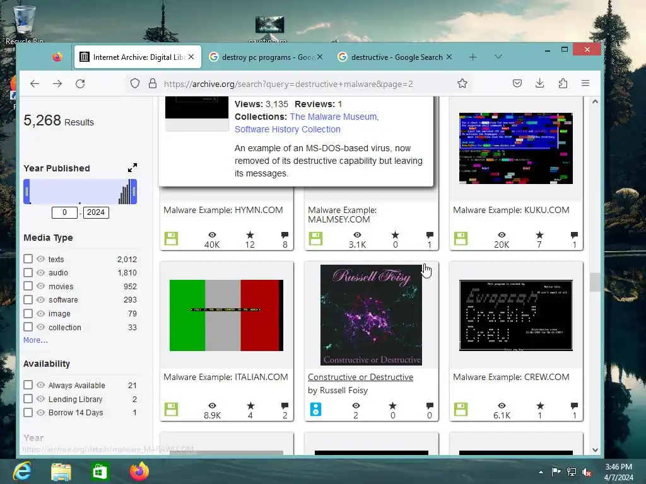Launch Internet Explorer from the taskbar
Screen dimensions: 646x484
point(22,471)
